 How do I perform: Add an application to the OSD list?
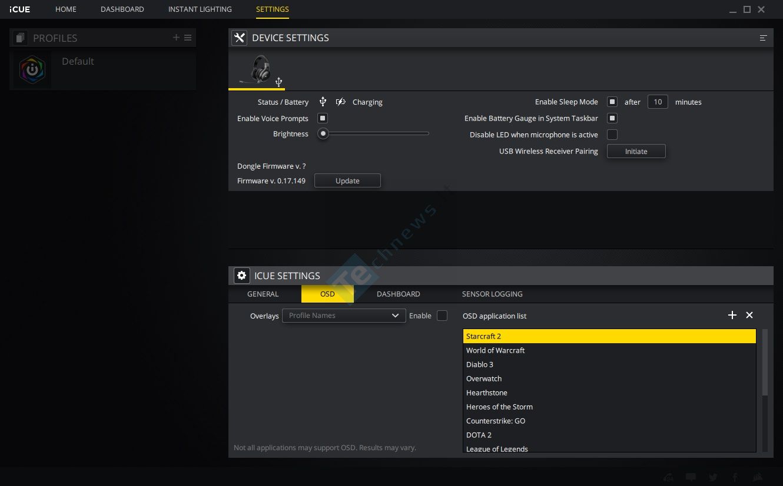(x=732, y=315)
